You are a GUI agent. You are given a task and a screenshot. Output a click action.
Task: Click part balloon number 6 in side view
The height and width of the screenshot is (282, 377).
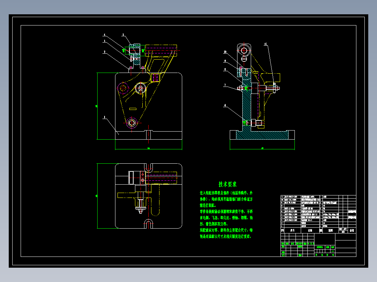click(x=225, y=105)
